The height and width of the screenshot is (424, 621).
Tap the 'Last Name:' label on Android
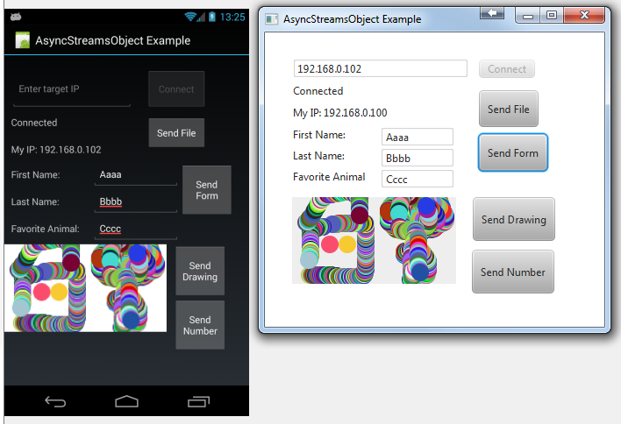click(x=35, y=201)
